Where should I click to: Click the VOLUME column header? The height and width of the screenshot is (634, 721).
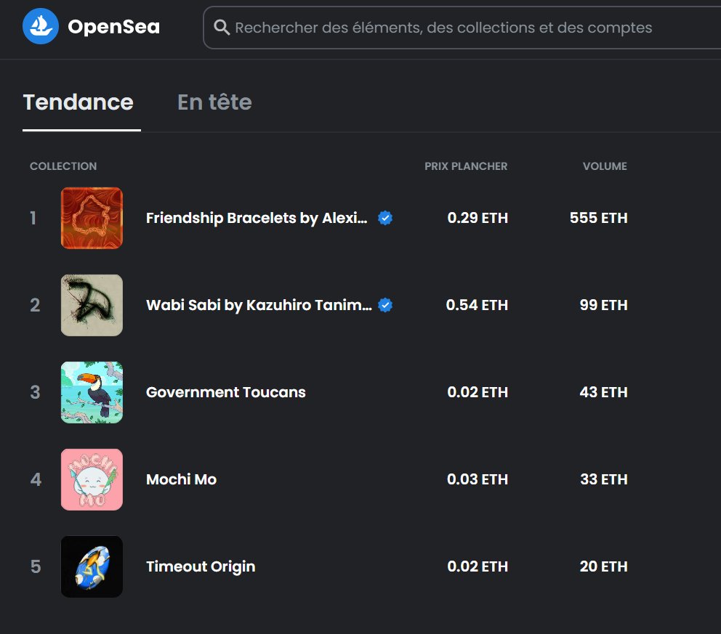[x=605, y=166]
